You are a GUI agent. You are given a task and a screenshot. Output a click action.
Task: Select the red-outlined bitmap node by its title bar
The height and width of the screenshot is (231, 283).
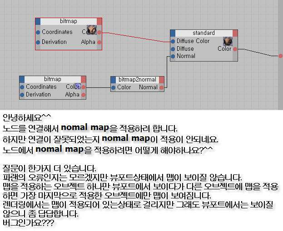coord(69,21)
